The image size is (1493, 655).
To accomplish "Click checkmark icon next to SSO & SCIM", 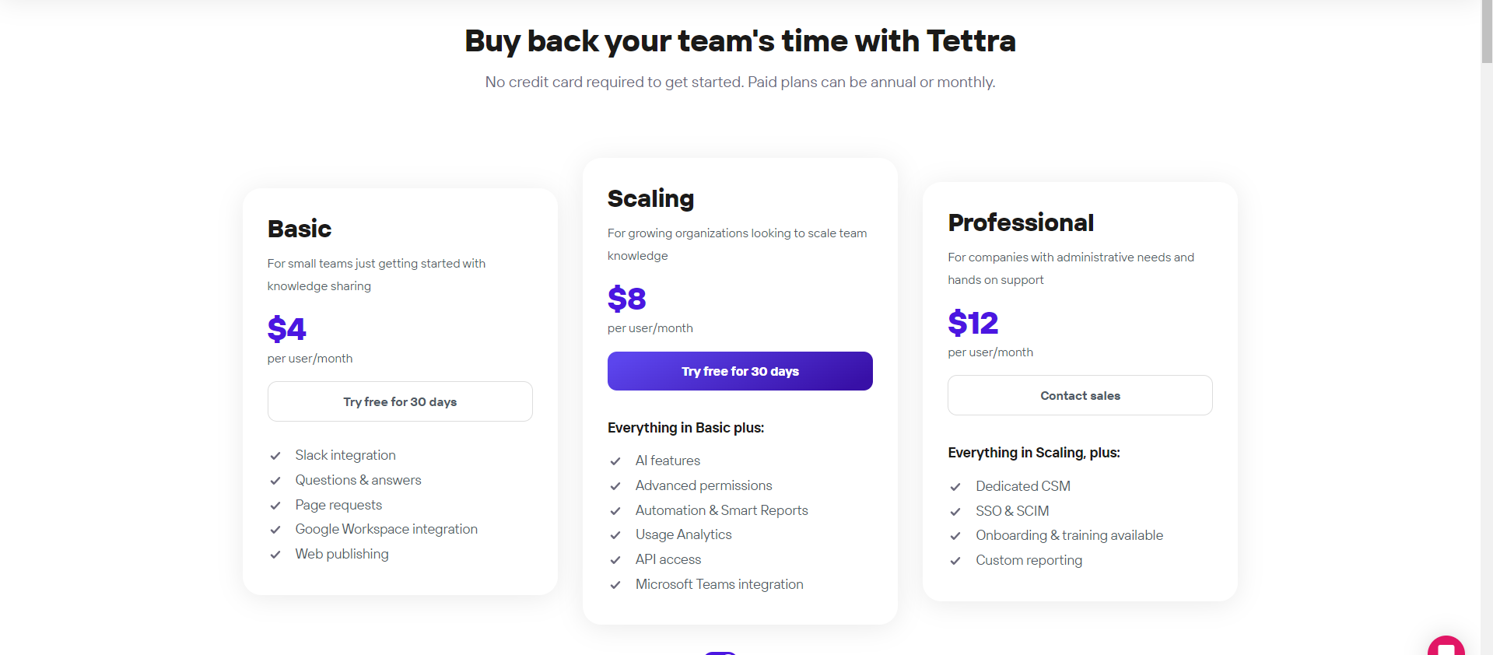I will (955, 512).
